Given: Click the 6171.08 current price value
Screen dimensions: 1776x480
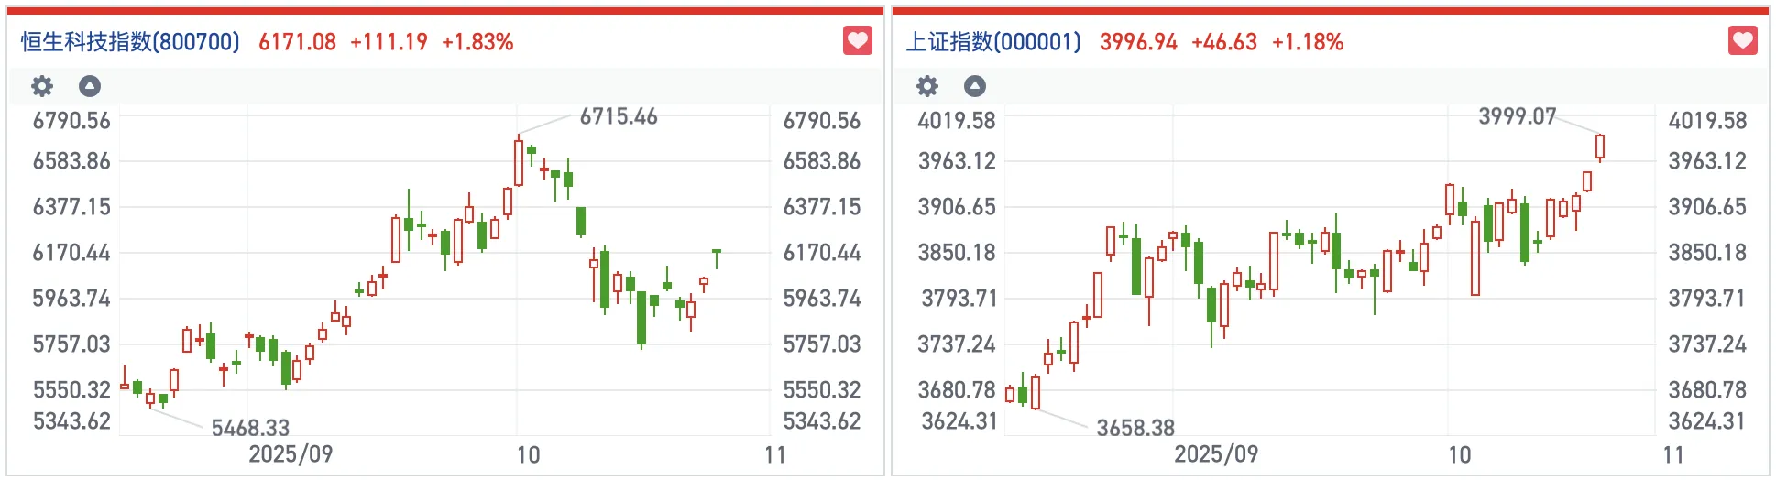Looking at the screenshot, I should [x=297, y=42].
